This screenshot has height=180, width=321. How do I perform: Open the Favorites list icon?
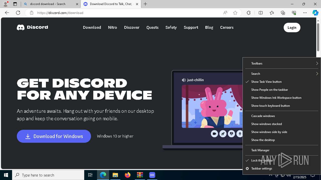(272, 13)
